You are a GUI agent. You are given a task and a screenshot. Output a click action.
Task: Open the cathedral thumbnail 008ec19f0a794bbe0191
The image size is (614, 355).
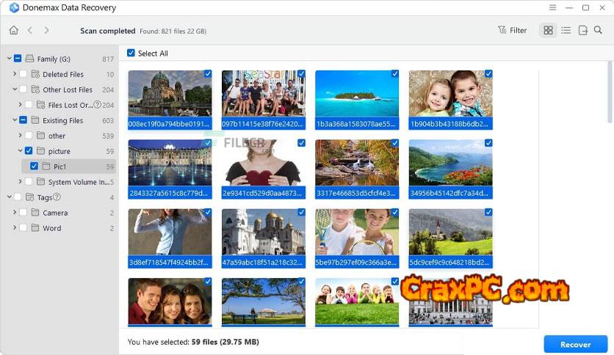[x=170, y=93]
